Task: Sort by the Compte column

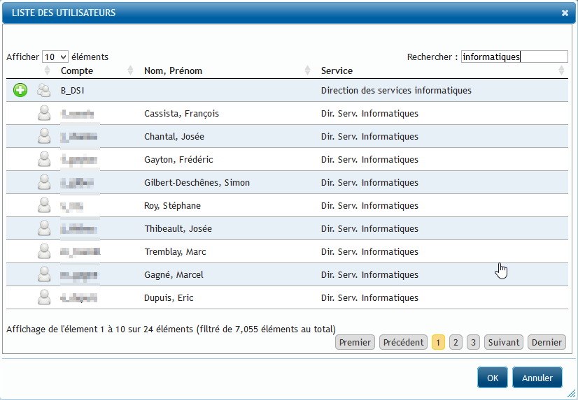Action: click(x=77, y=71)
